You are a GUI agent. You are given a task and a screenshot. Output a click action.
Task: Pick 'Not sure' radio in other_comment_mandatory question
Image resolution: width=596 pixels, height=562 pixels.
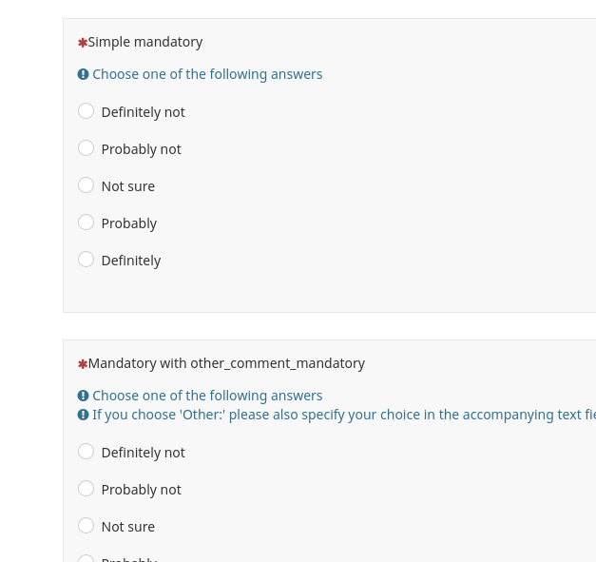[87, 526]
